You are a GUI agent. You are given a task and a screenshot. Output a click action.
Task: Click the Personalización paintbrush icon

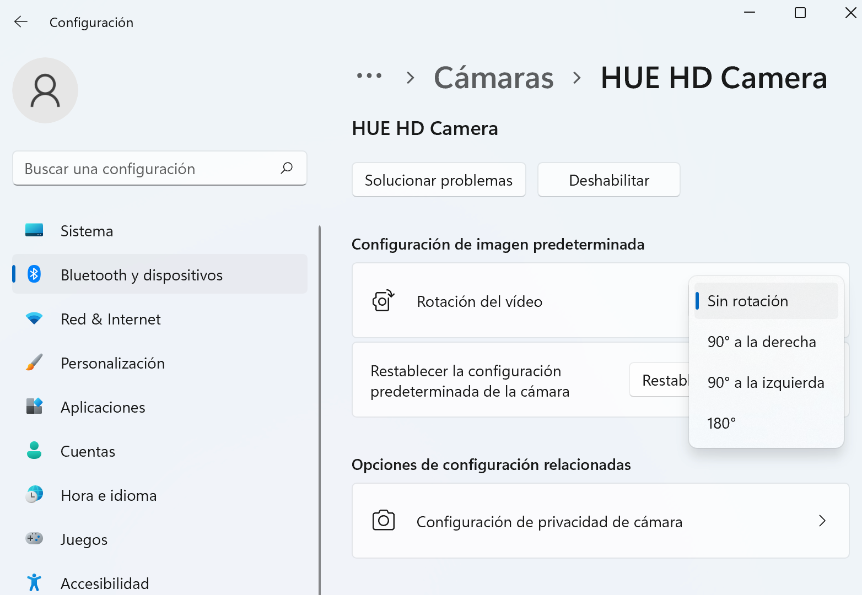coord(34,362)
